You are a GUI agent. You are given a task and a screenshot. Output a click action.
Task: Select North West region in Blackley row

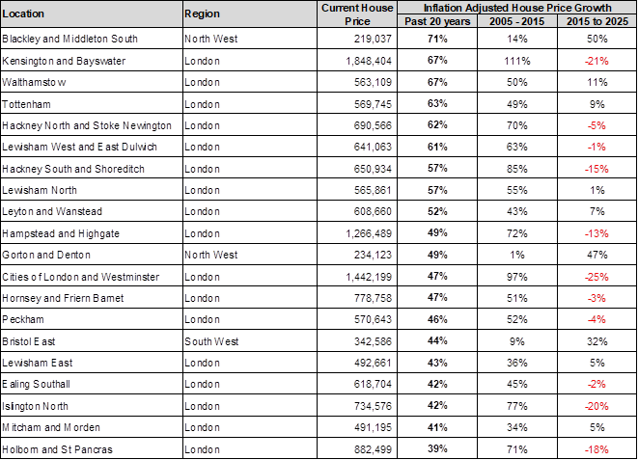click(x=250, y=39)
